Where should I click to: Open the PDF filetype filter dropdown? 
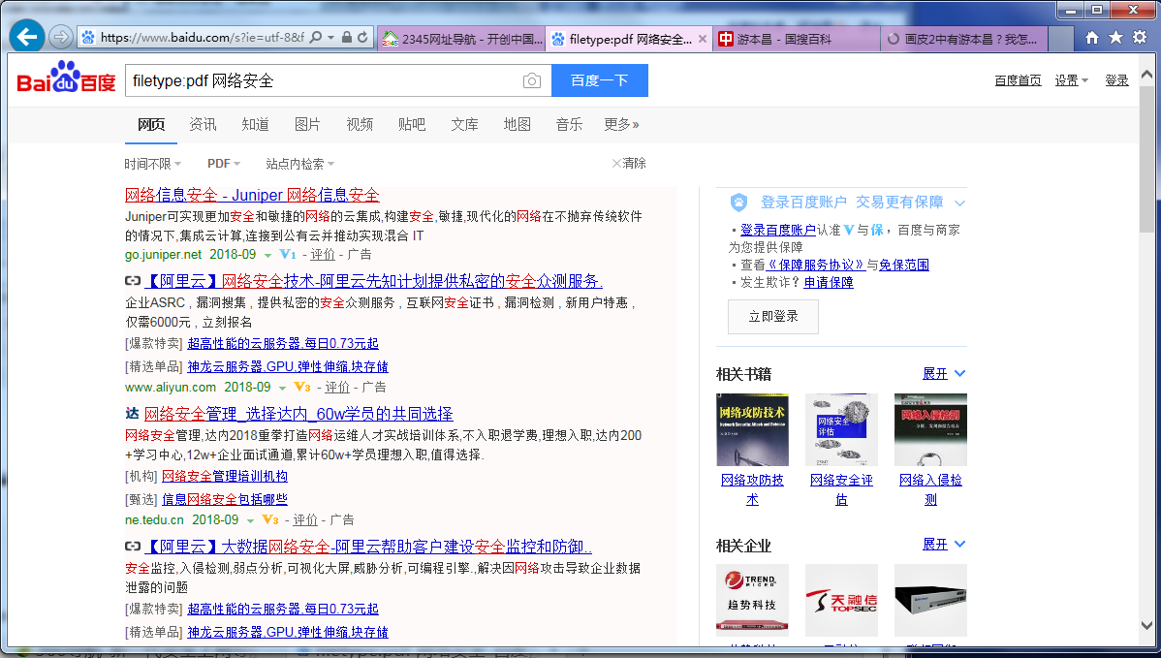[224, 164]
